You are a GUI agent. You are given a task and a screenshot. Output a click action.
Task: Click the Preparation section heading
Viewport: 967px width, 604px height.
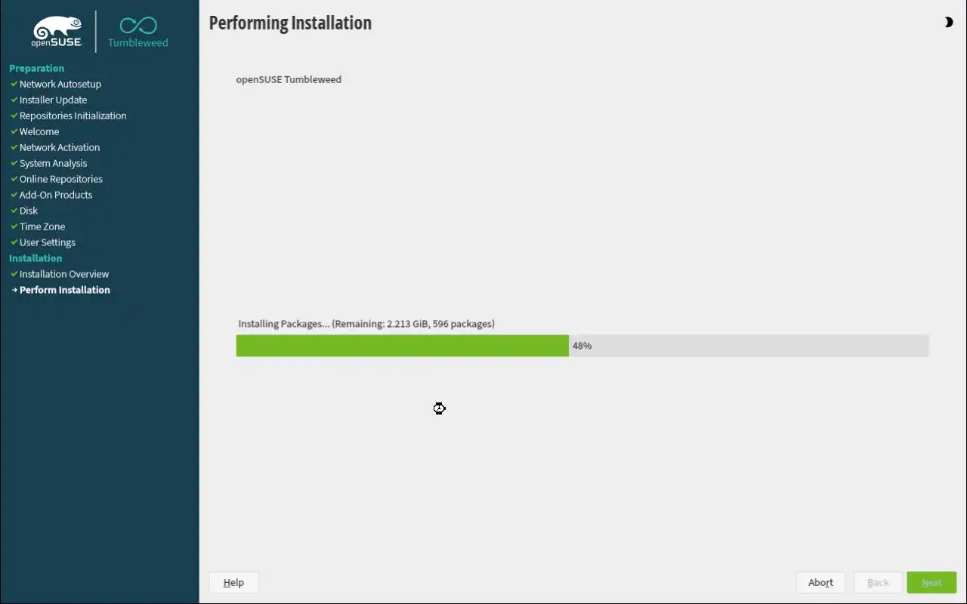pyautogui.click(x=36, y=68)
